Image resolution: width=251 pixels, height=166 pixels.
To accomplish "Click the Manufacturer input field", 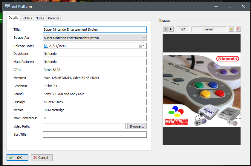I will 95,62.
